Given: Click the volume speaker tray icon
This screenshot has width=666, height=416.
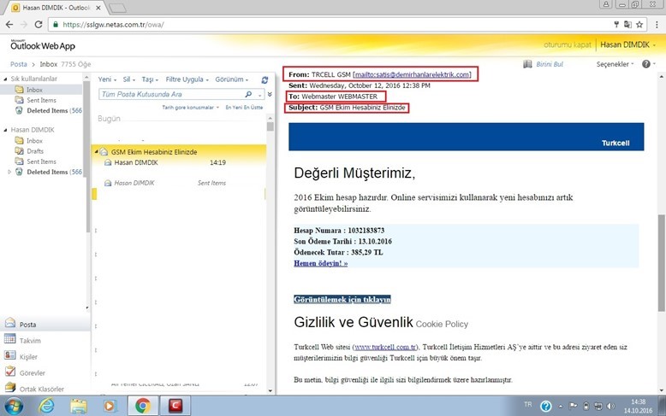Looking at the screenshot, I should pyautogui.click(x=610, y=407).
